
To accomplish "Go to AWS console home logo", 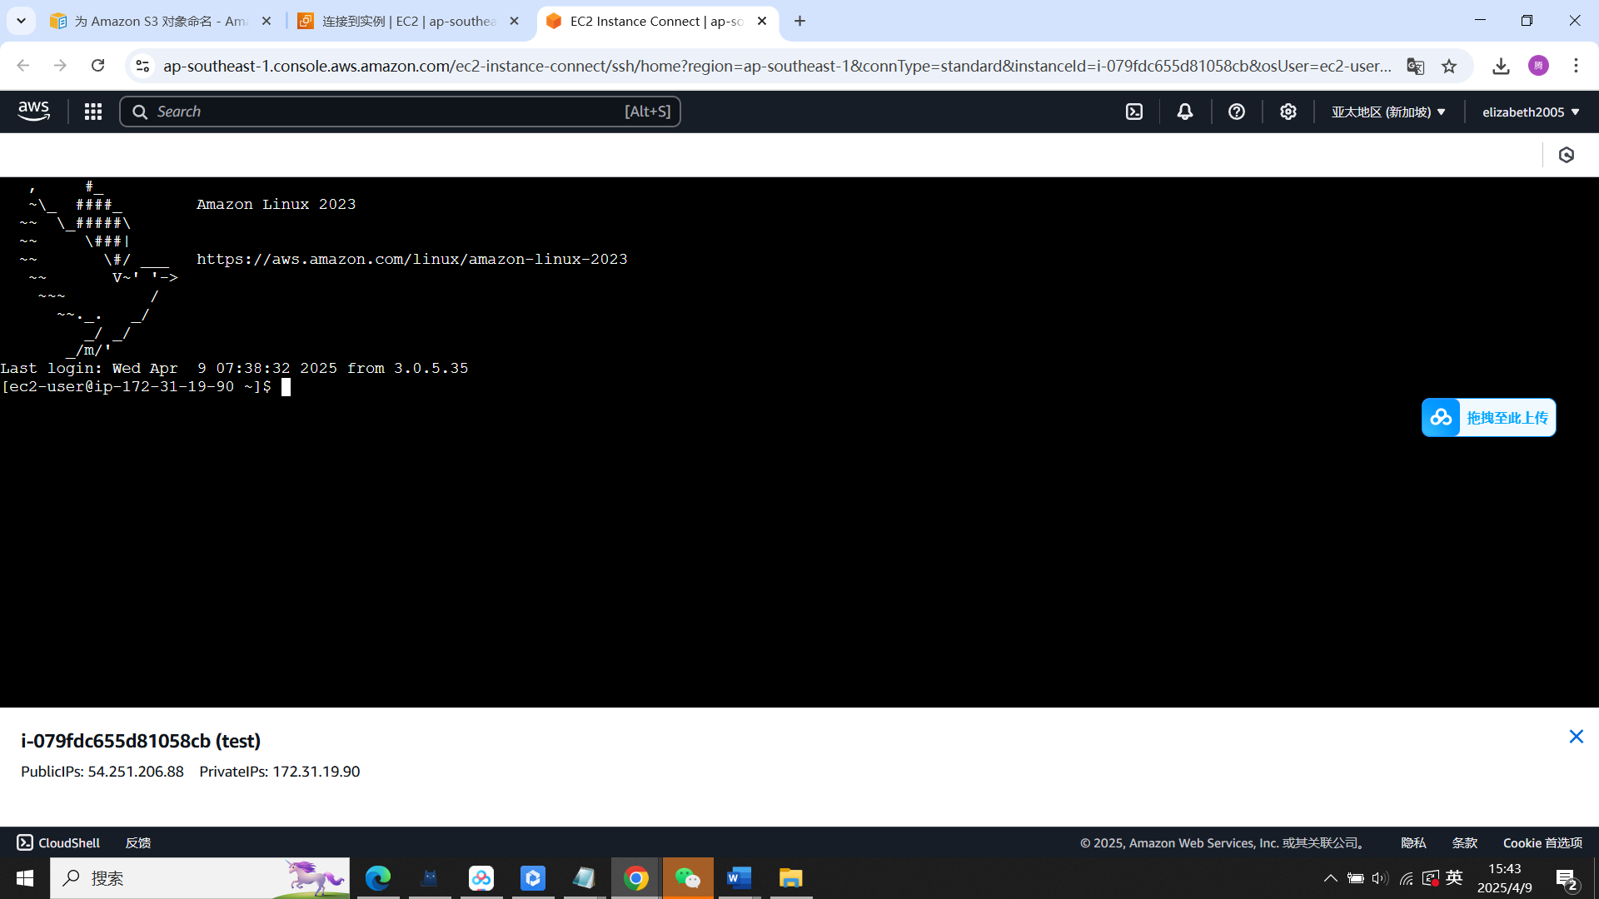I will (x=34, y=111).
